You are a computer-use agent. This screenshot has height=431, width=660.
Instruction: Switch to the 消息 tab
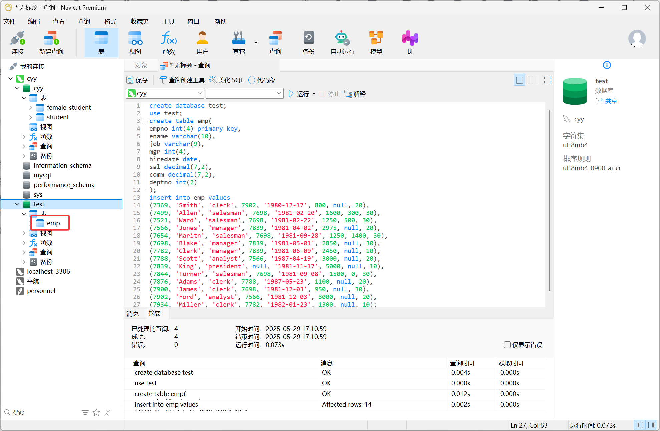[133, 313]
